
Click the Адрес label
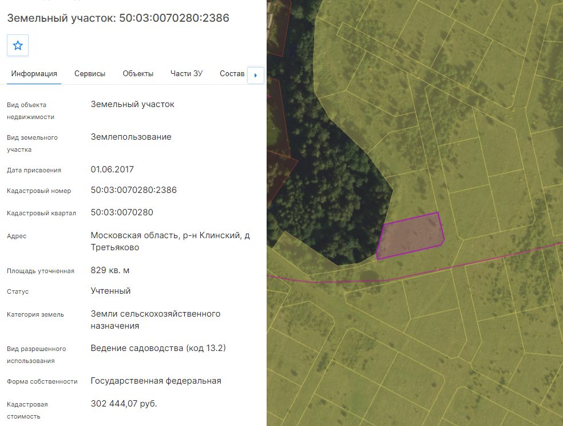point(17,236)
